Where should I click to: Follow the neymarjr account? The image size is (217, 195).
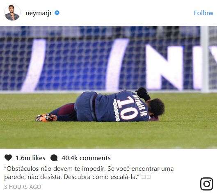(x=203, y=13)
